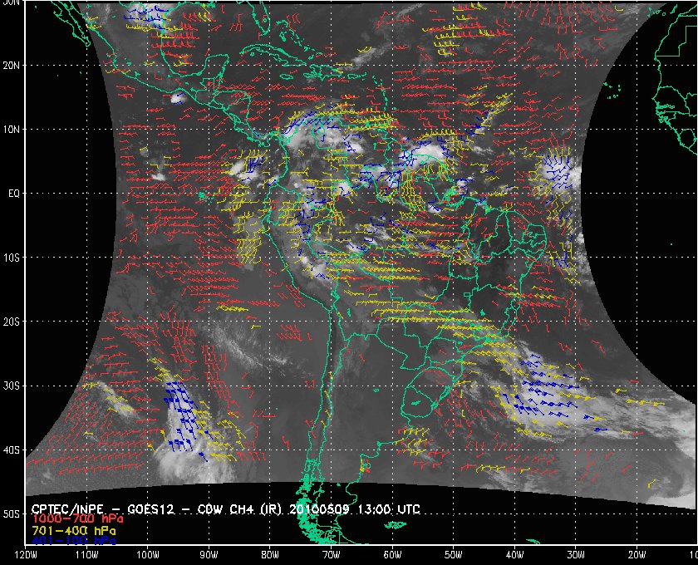Image resolution: width=698 pixels, height=565 pixels.
Task: Click the 60W longitude label
Action: (x=392, y=555)
